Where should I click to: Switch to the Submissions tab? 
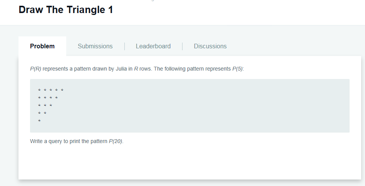95,46
